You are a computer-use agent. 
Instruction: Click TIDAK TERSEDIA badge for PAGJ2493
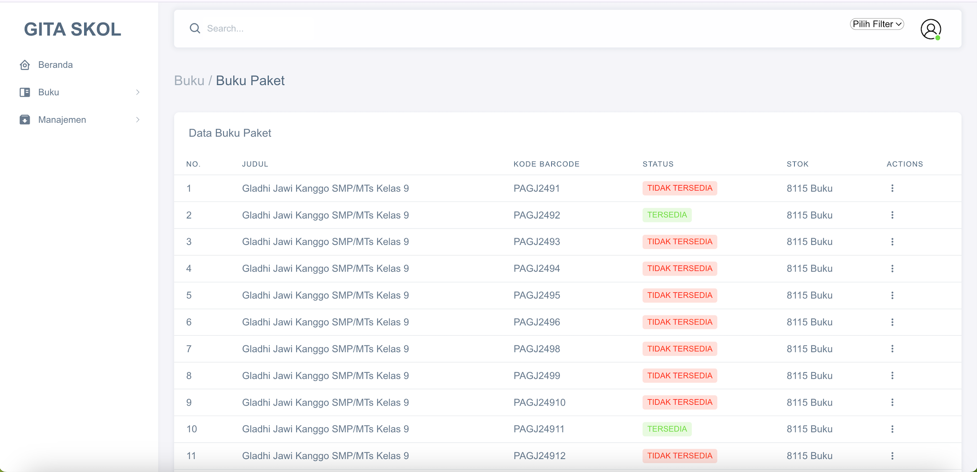pos(679,242)
